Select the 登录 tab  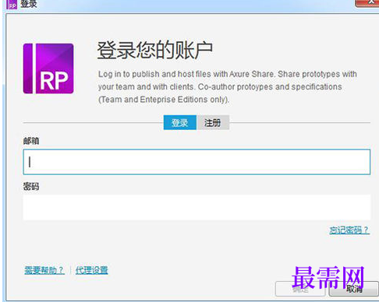(180, 122)
